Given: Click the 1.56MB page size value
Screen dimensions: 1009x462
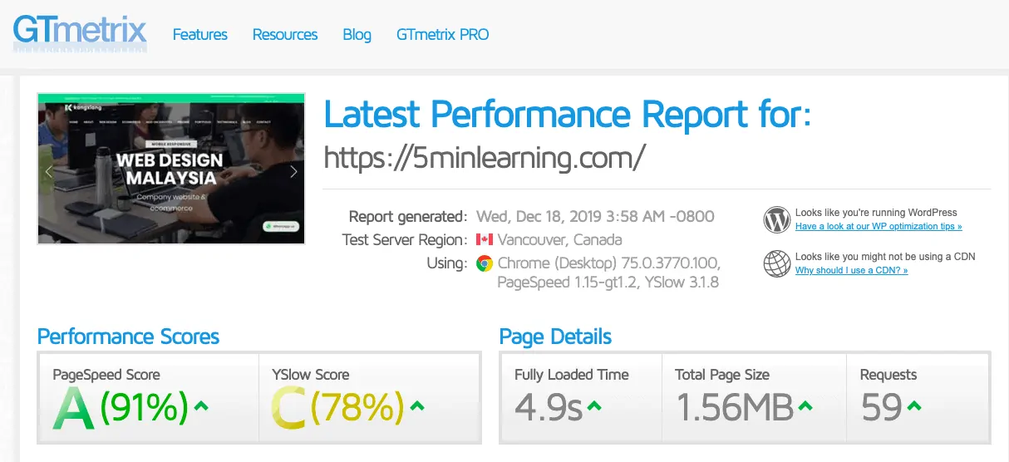Looking at the screenshot, I should coord(736,407).
